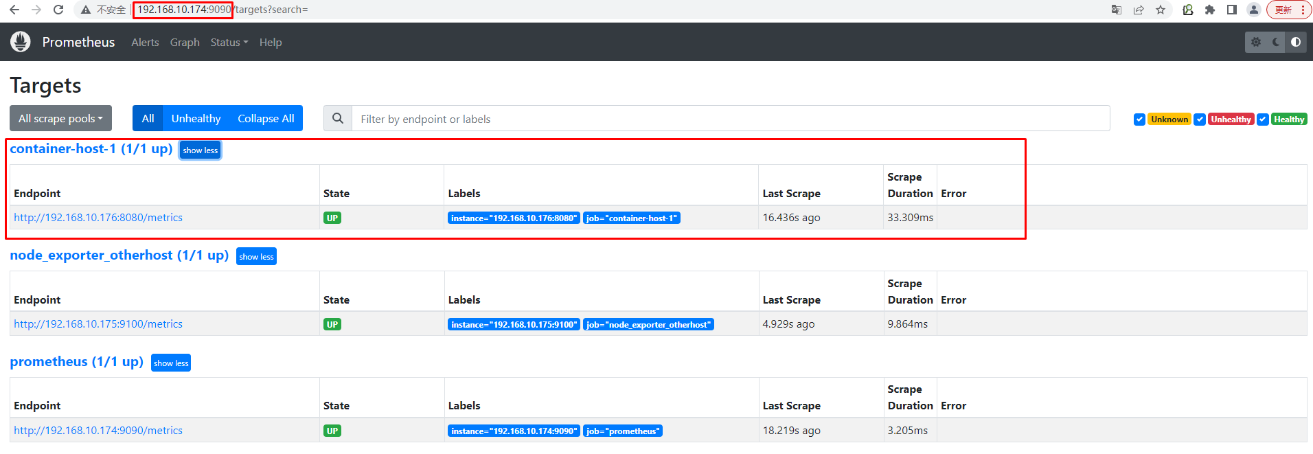Switch to light theme sun icon

tap(1256, 42)
